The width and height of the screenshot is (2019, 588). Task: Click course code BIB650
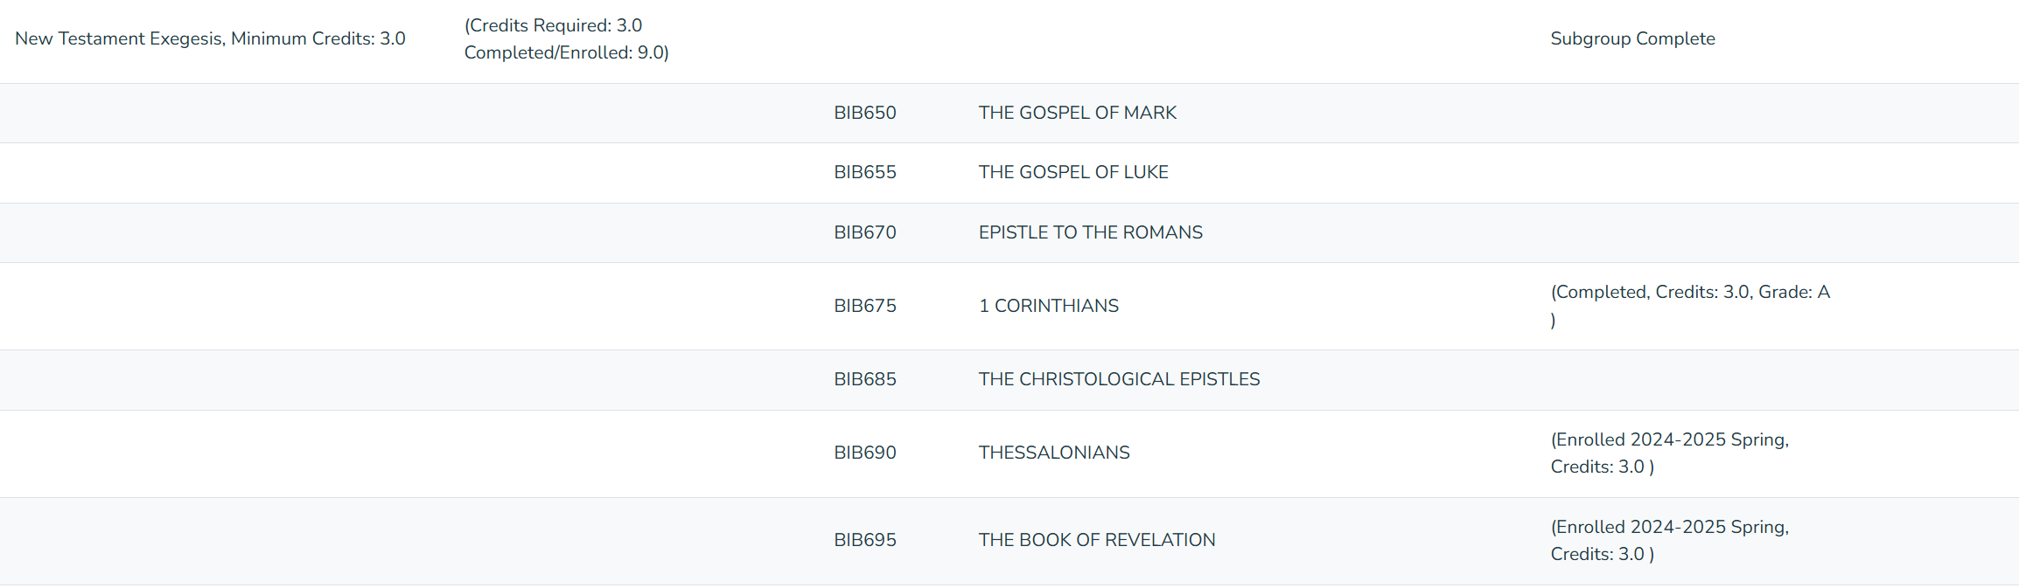pos(864,113)
